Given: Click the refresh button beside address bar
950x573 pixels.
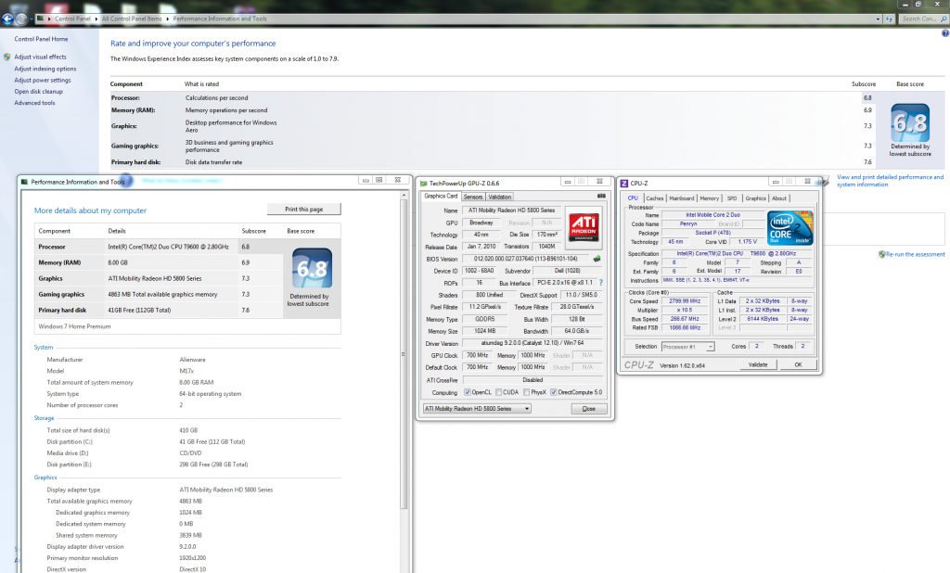Looking at the screenshot, I should coord(890,19).
